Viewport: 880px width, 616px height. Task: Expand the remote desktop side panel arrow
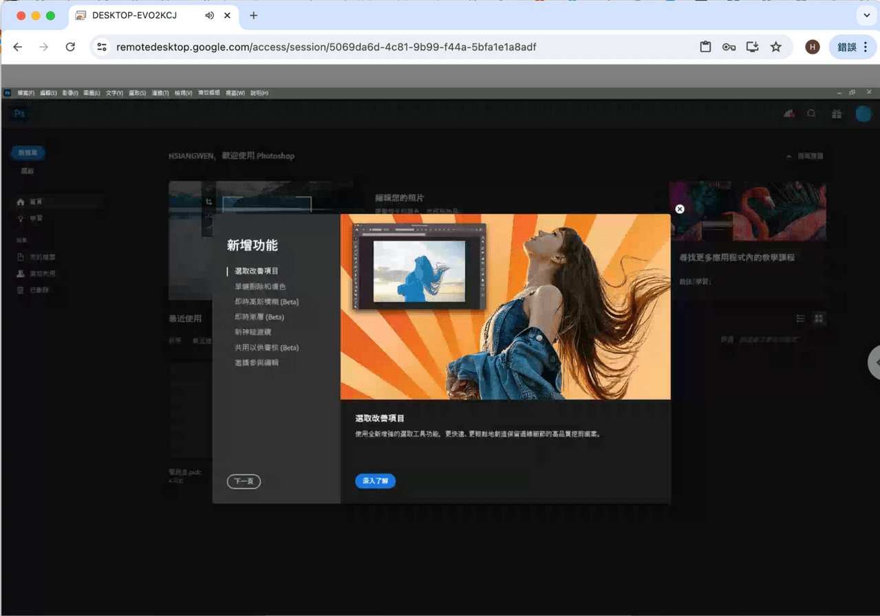coord(875,362)
